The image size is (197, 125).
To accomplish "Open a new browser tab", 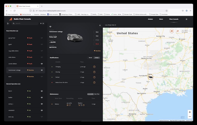I will click(x=42, y=6).
